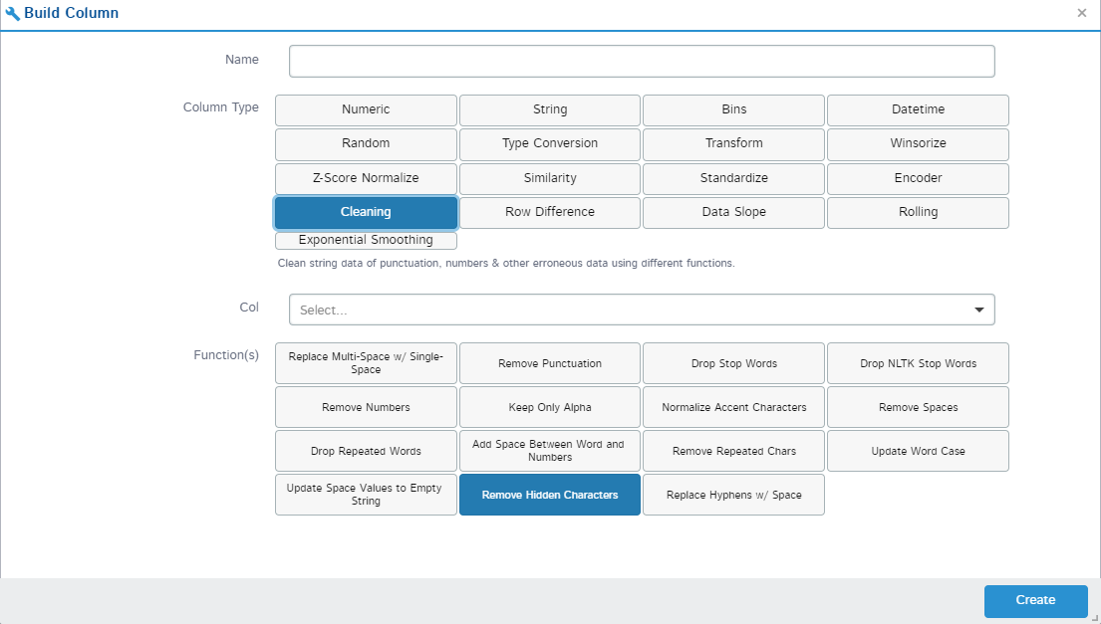The width and height of the screenshot is (1101, 624).
Task: Select Numeric column type
Action: click(x=366, y=110)
